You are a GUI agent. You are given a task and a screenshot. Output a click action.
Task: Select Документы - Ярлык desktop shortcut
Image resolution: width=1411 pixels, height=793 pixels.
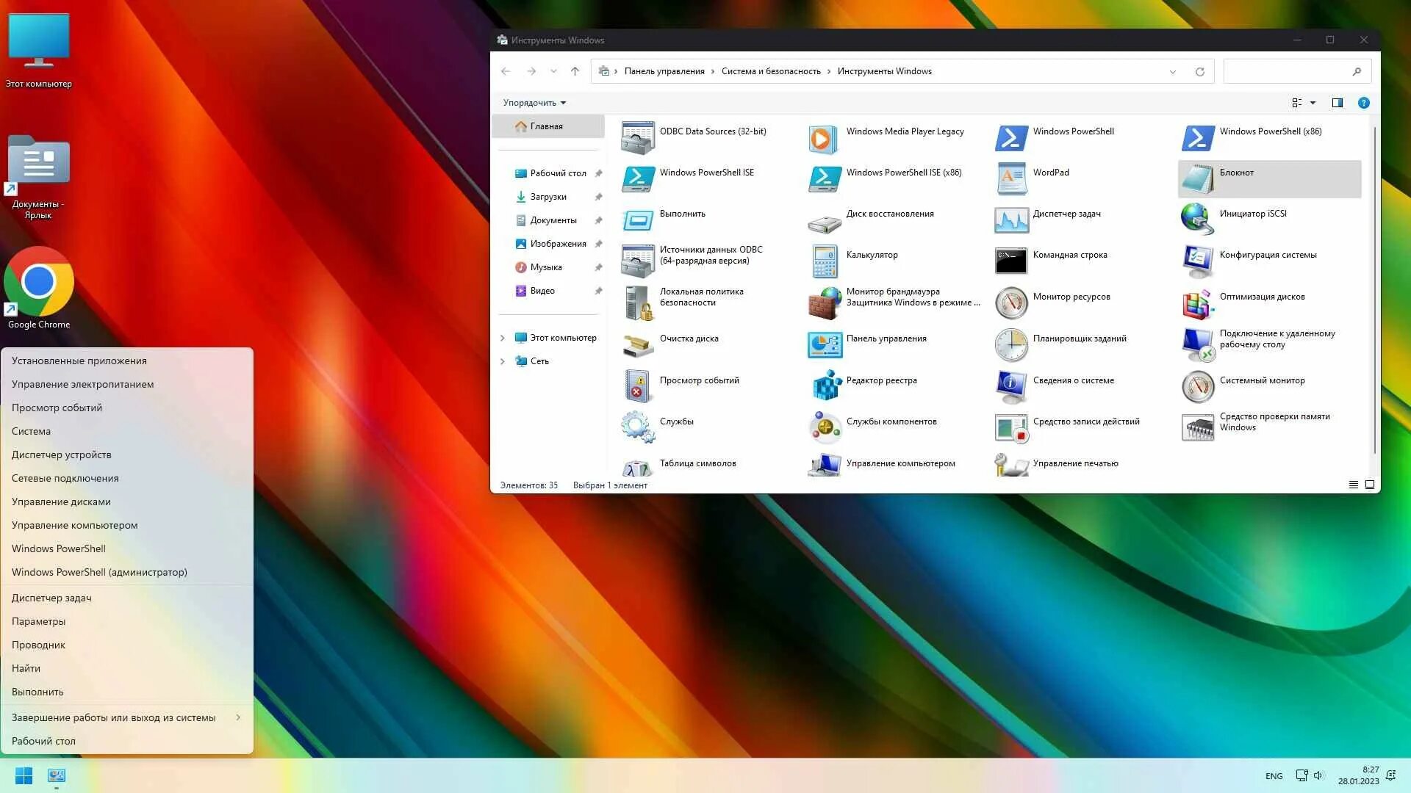click(x=38, y=178)
